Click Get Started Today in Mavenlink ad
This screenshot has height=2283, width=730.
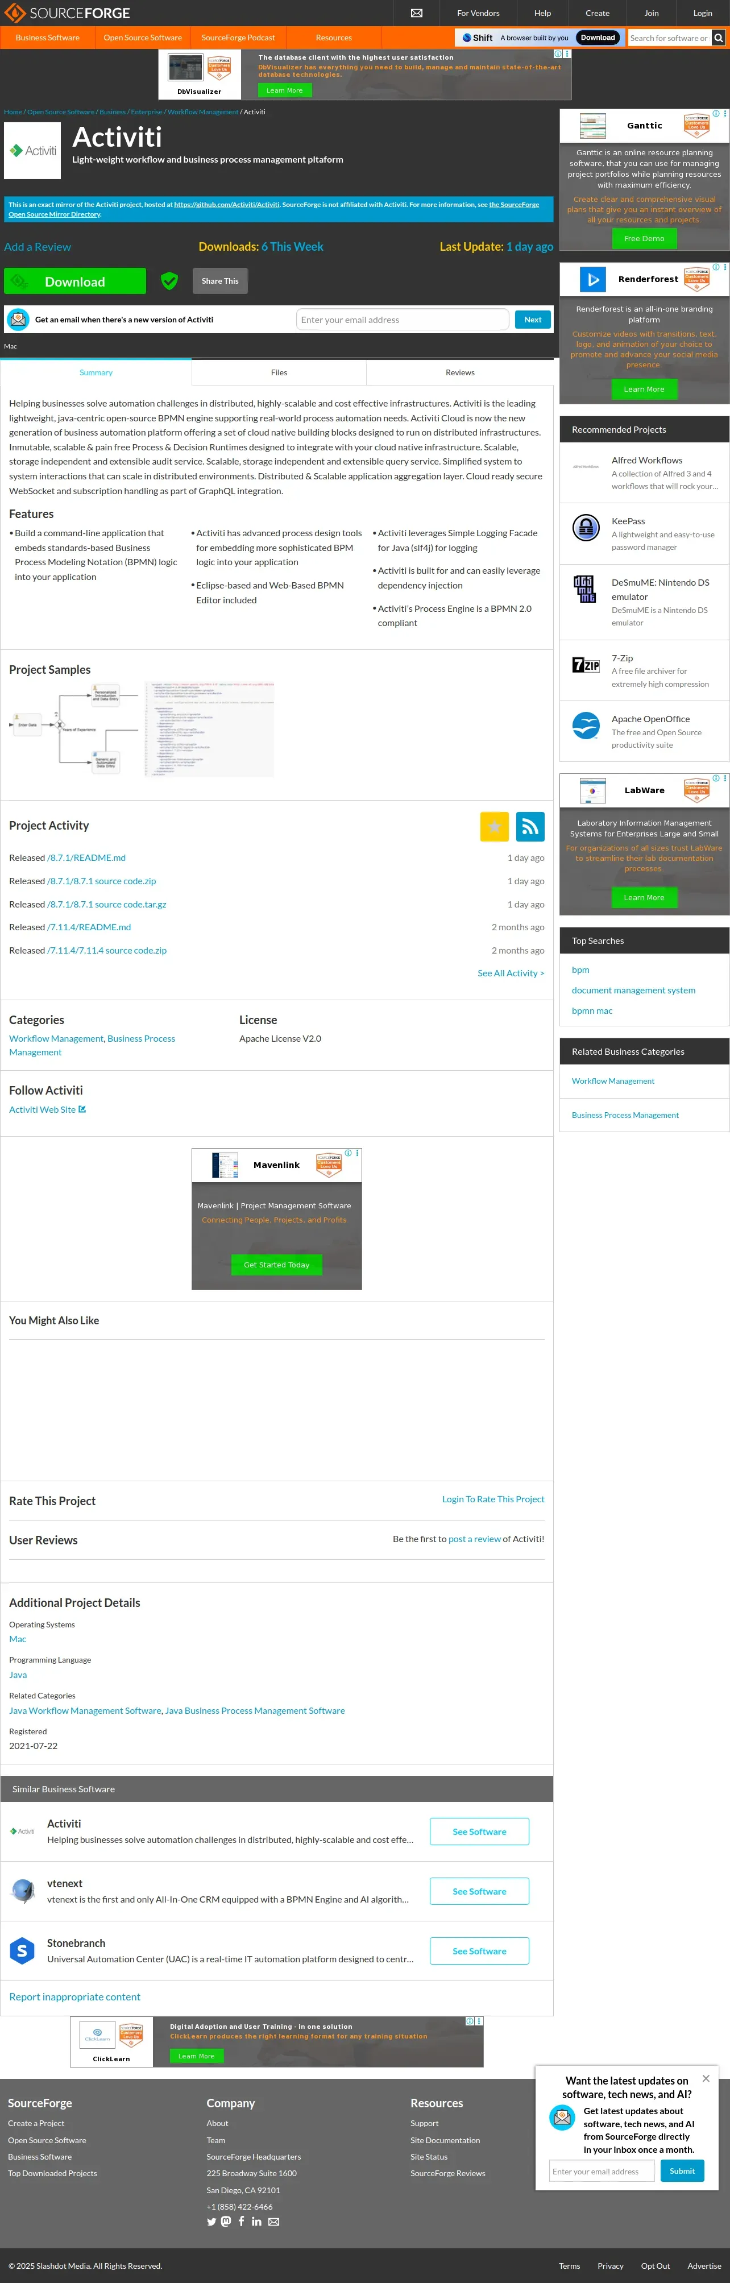tap(276, 1265)
